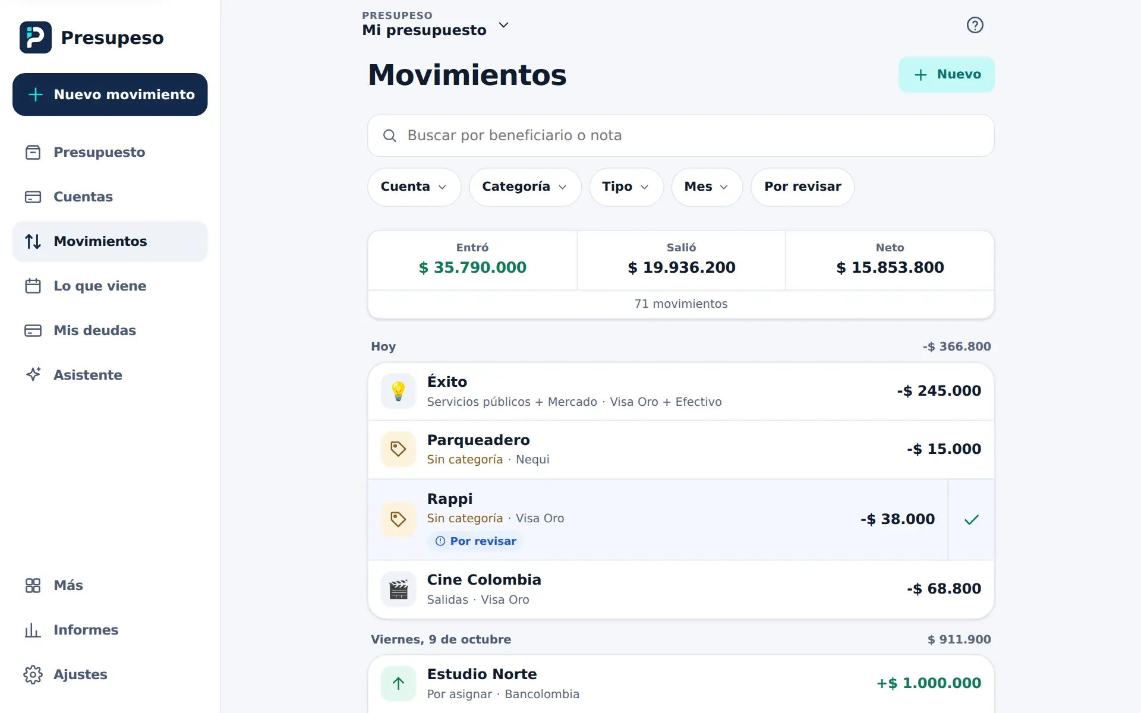Open Lo que viene section
Screen dimensions: 1141x713
[x=110, y=286]
